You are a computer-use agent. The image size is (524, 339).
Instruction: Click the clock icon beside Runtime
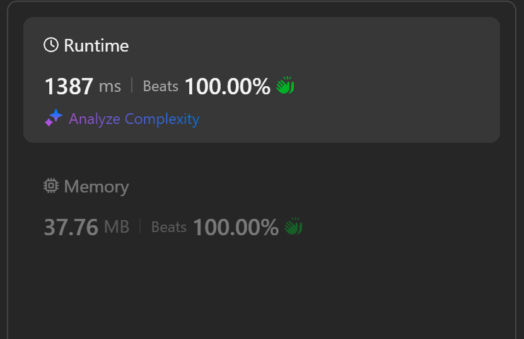coord(50,45)
